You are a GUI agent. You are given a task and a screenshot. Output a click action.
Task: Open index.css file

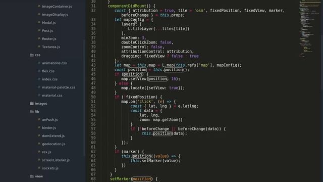(49, 79)
